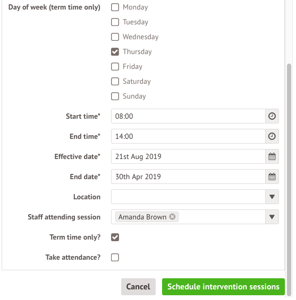The image size is (296, 300).
Task: Open the End time clock picker
Action: [x=272, y=136]
